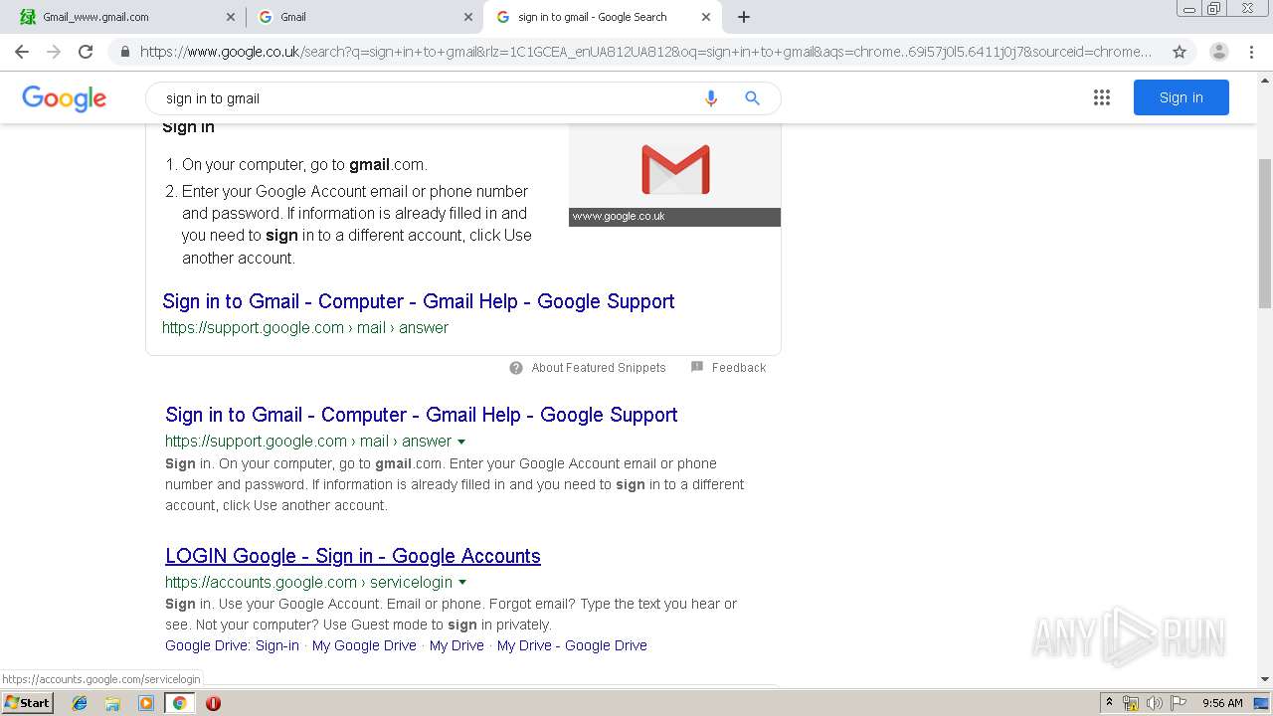The image size is (1273, 716).
Task: Go forward in browser history
Action: [54, 52]
